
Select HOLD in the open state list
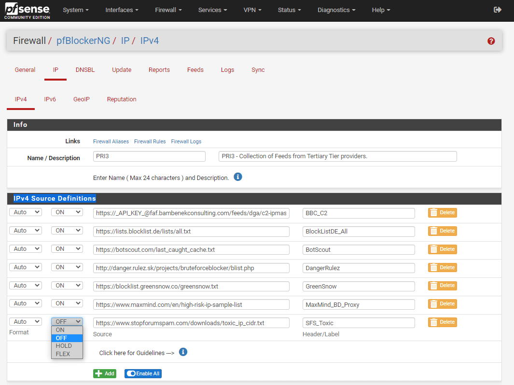(64, 346)
